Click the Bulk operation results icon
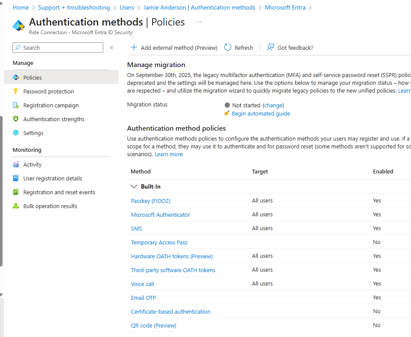This screenshot has width=411, height=337. (x=16, y=206)
